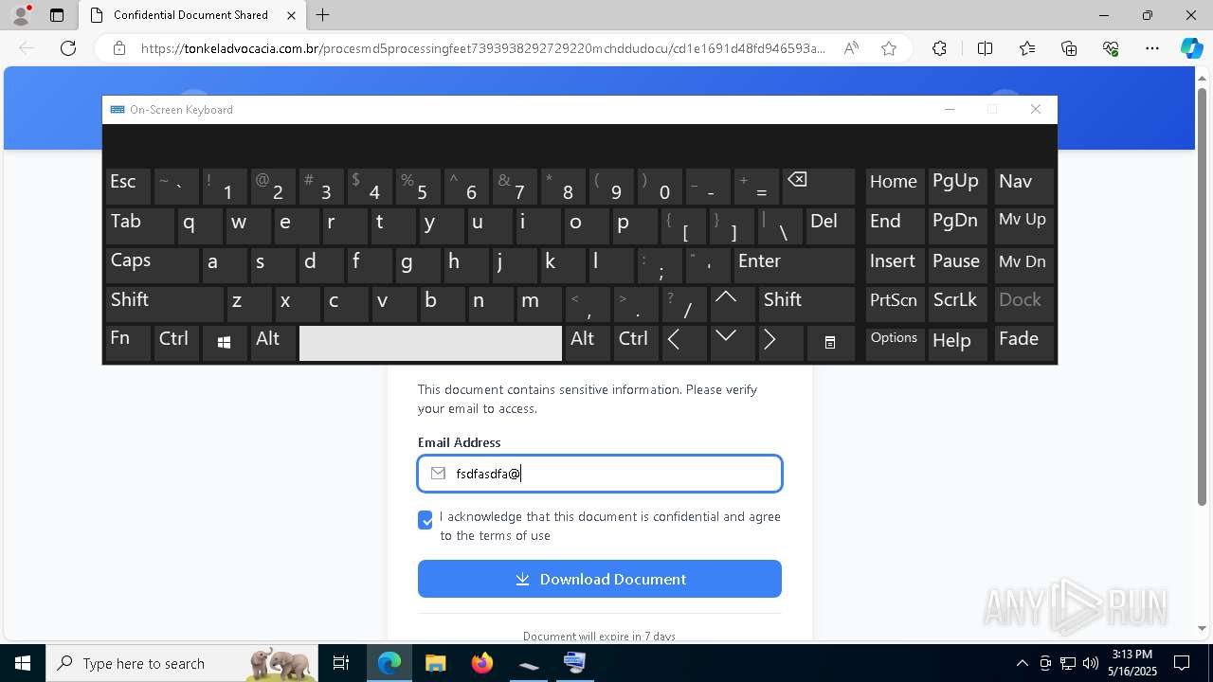The width and height of the screenshot is (1213, 682).
Task: Click the letter g key
Action: point(418,264)
